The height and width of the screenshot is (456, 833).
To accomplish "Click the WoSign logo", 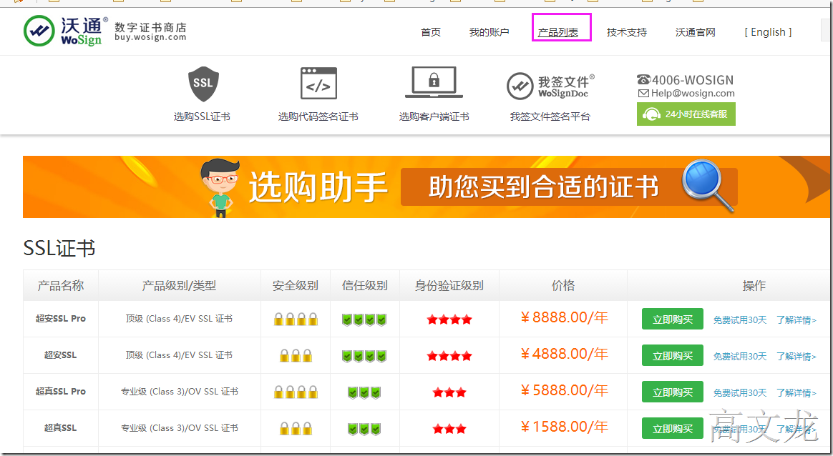I will (65, 31).
